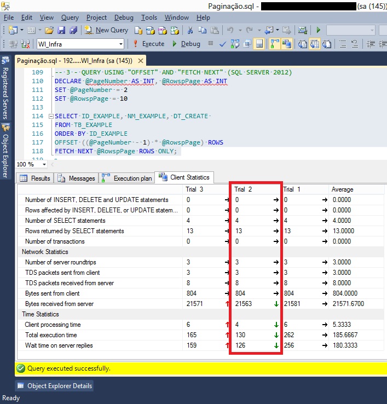
Task: Open the empty solution configurations combo box
Action: click(351, 30)
